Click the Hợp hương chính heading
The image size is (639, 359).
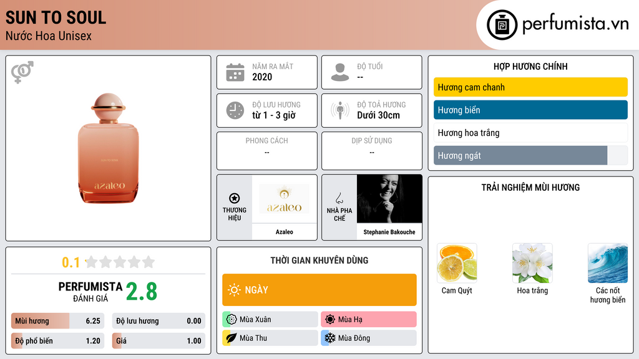530,66
